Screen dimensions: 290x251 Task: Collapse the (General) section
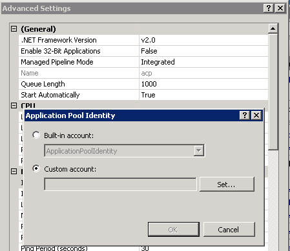(14, 29)
